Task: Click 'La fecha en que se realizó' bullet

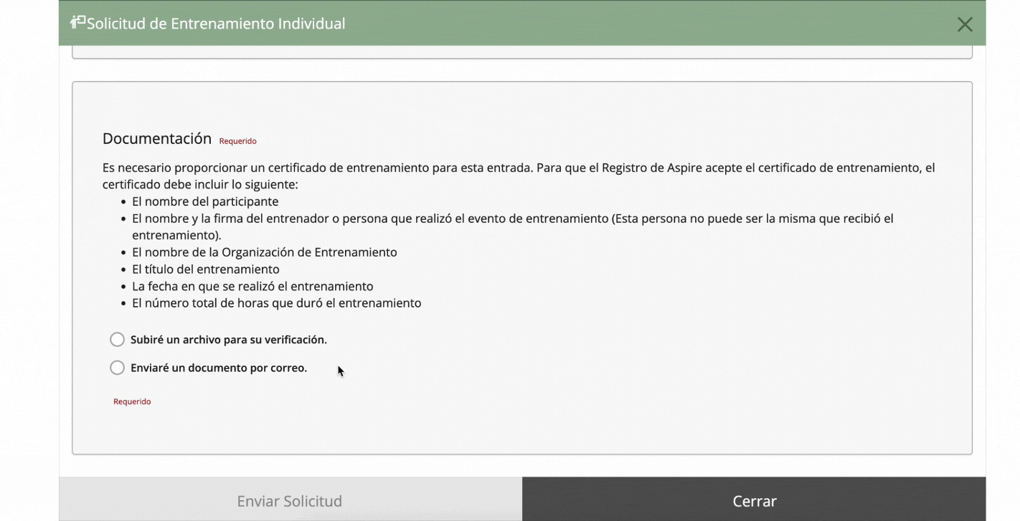Action: (x=252, y=286)
